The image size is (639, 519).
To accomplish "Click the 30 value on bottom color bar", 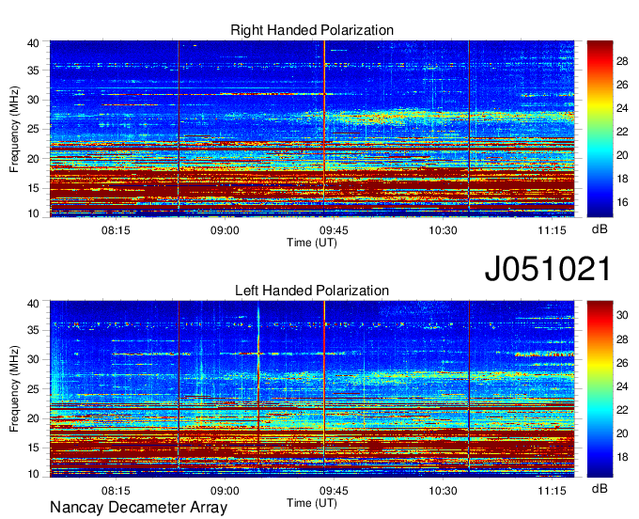I will 622,315.
